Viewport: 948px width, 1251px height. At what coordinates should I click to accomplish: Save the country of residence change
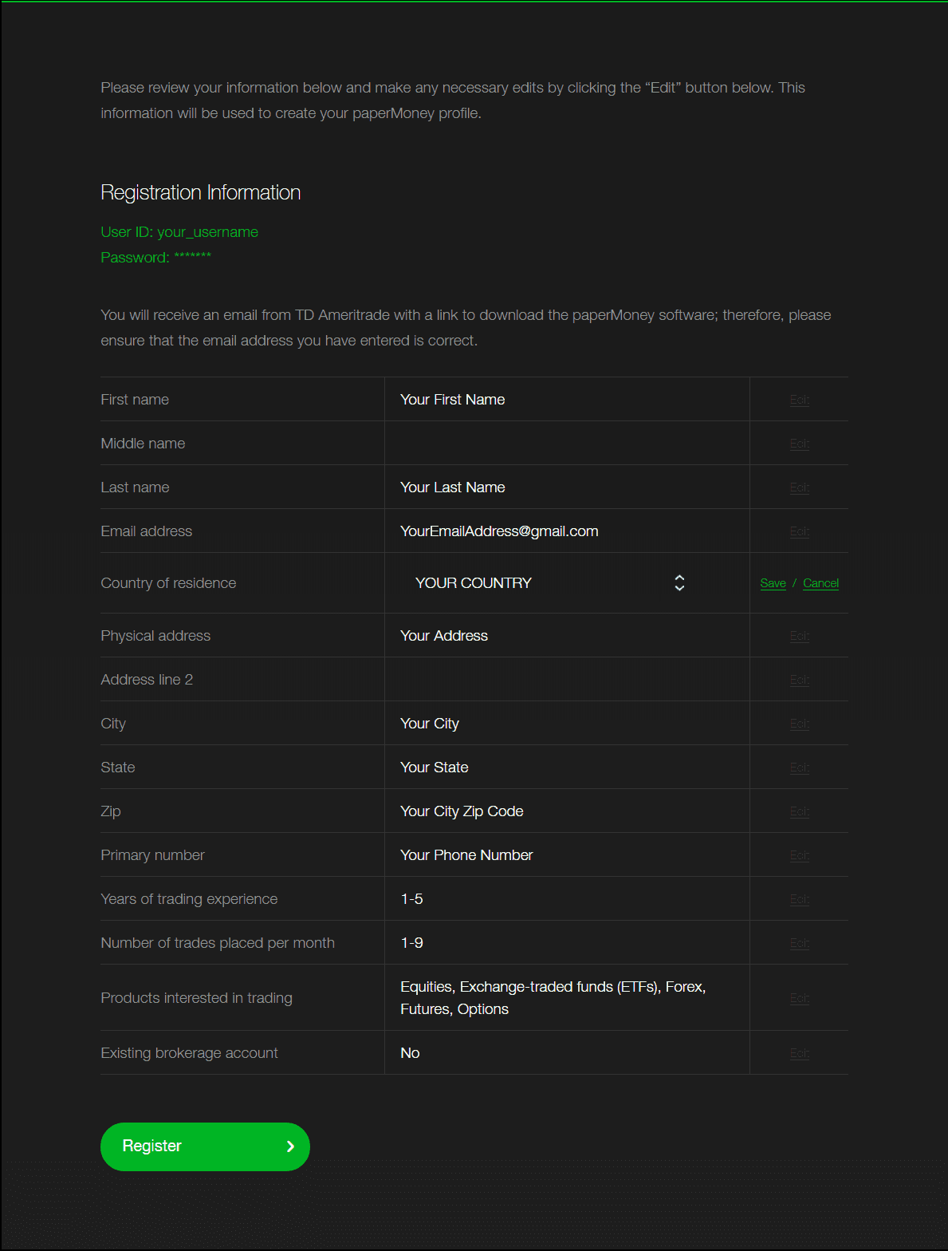[x=773, y=583]
